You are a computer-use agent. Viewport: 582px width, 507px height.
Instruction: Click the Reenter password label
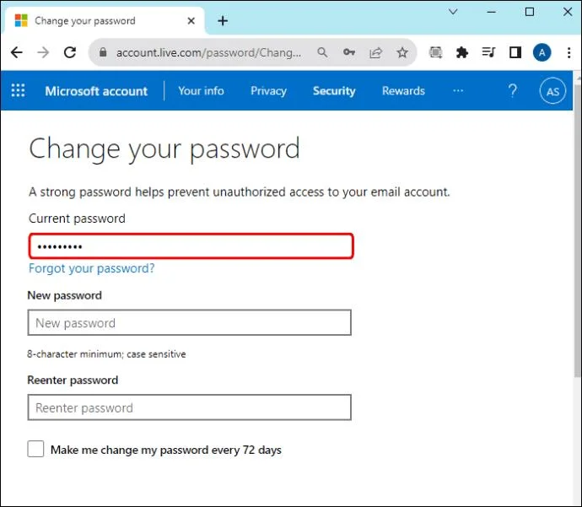point(73,380)
